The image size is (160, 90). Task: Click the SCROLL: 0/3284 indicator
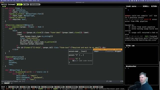pos(150,6)
